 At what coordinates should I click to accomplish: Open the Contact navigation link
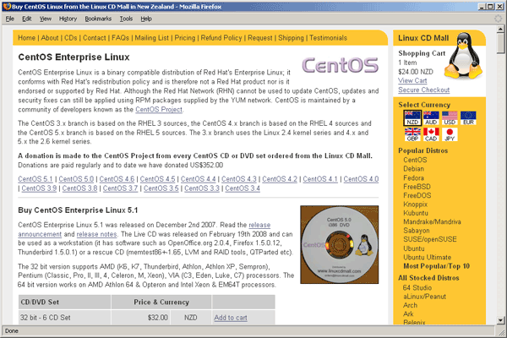coord(94,38)
